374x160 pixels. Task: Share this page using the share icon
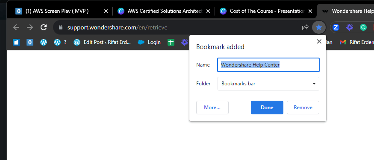coord(305,28)
